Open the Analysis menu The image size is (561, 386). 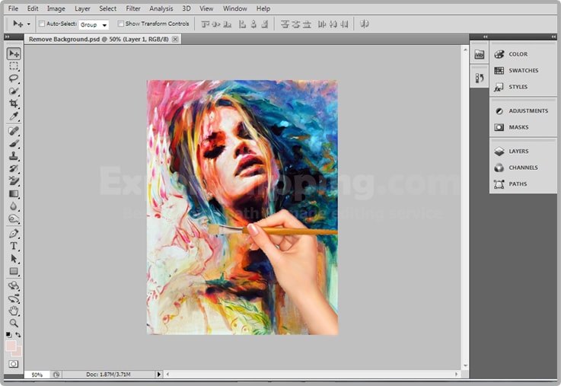coord(161,8)
